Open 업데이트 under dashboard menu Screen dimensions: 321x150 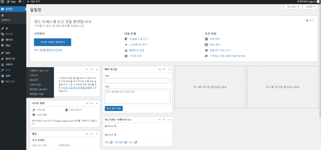[6, 20]
